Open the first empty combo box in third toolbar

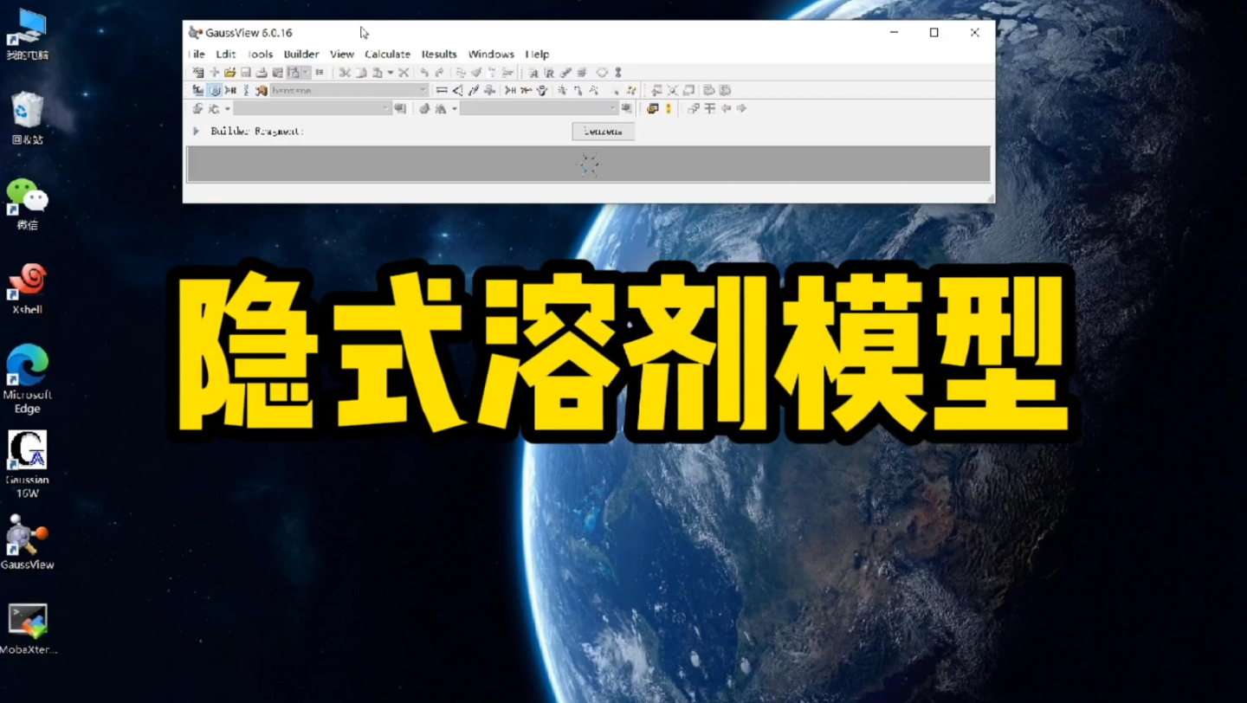click(x=313, y=108)
